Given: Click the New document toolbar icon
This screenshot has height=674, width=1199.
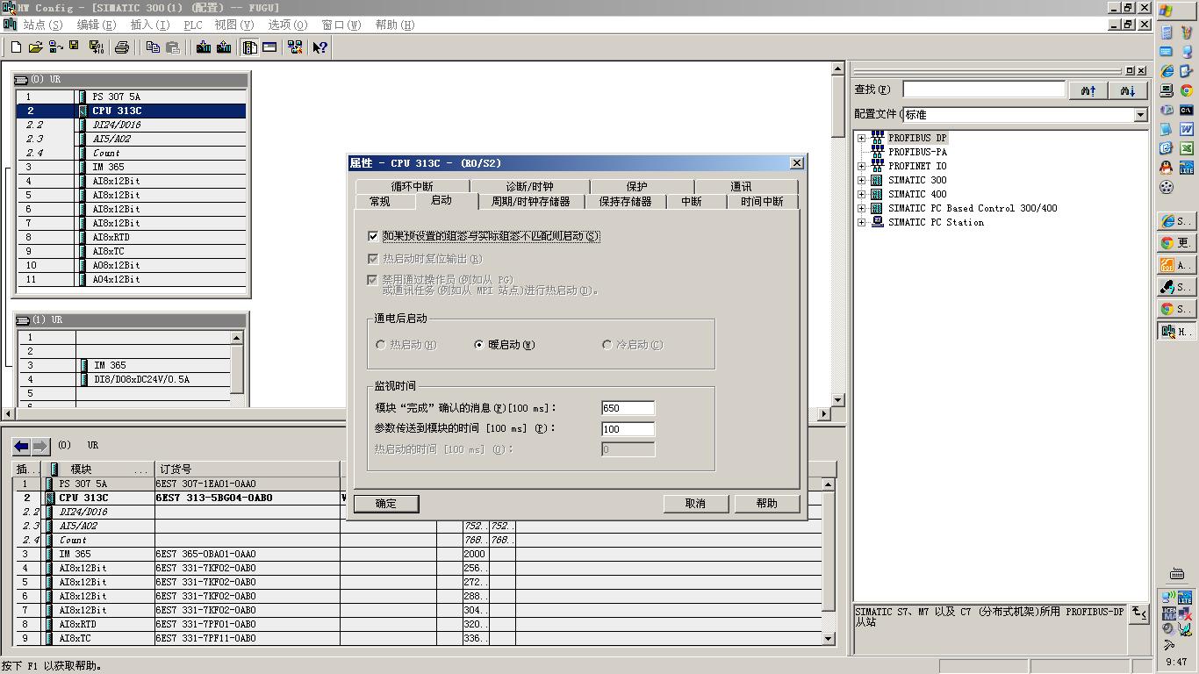Looking at the screenshot, I should 16,47.
